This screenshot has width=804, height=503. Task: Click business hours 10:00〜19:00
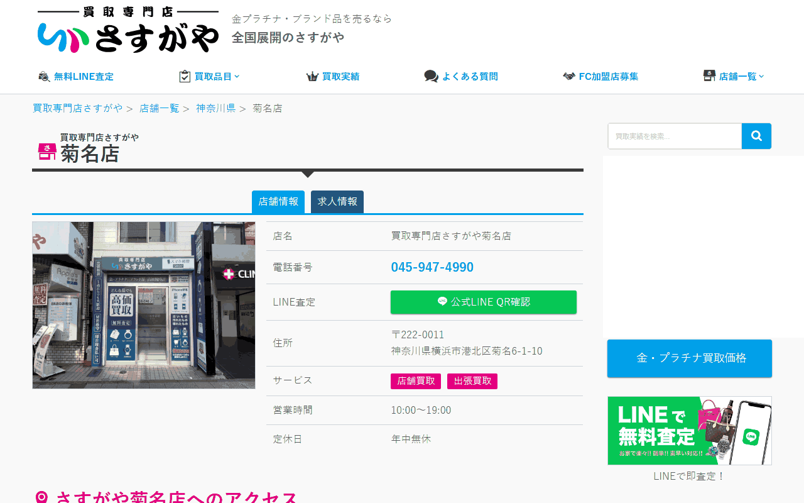421,410
